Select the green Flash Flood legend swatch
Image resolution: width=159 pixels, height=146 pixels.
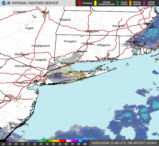tap(118, 3)
